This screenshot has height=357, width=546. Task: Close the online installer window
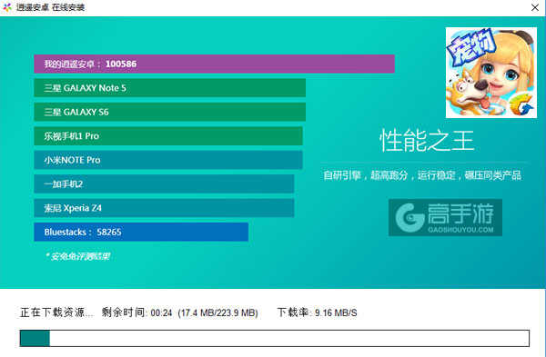coord(535,7)
